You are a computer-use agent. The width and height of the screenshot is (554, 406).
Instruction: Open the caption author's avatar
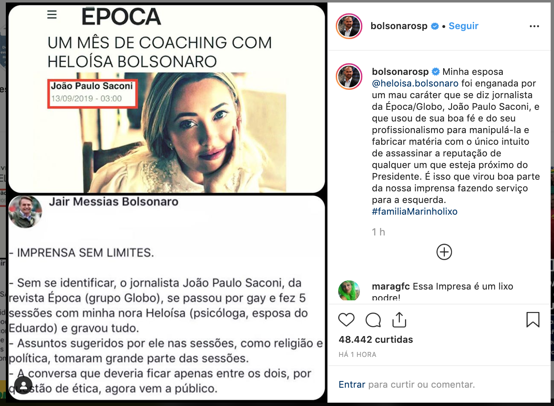click(x=349, y=77)
